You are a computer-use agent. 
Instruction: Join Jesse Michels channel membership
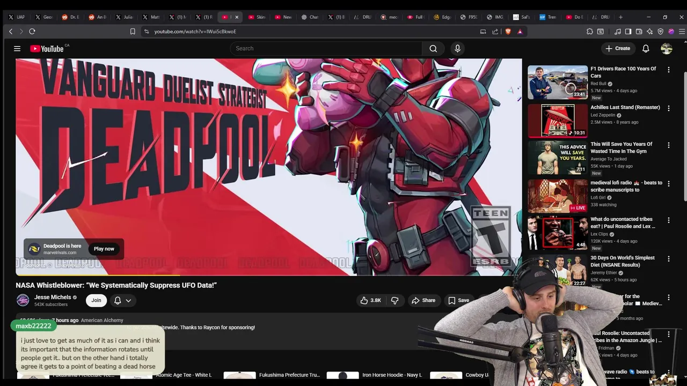96,300
